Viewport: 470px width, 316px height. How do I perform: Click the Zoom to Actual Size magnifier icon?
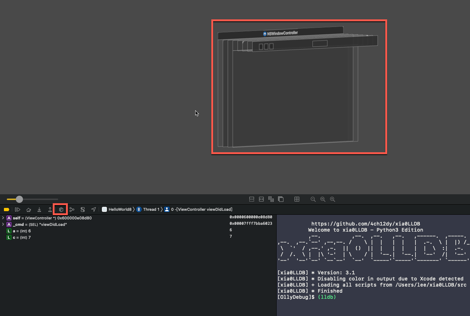pos(323,199)
